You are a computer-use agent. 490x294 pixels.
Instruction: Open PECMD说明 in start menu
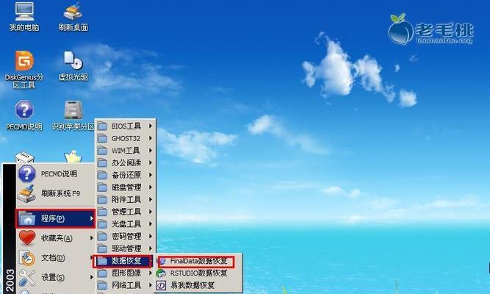pos(55,174)
